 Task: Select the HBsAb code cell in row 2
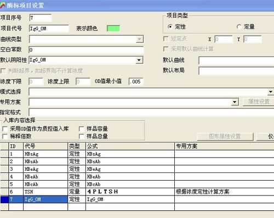pyautogui.click(x=45, y=161)
